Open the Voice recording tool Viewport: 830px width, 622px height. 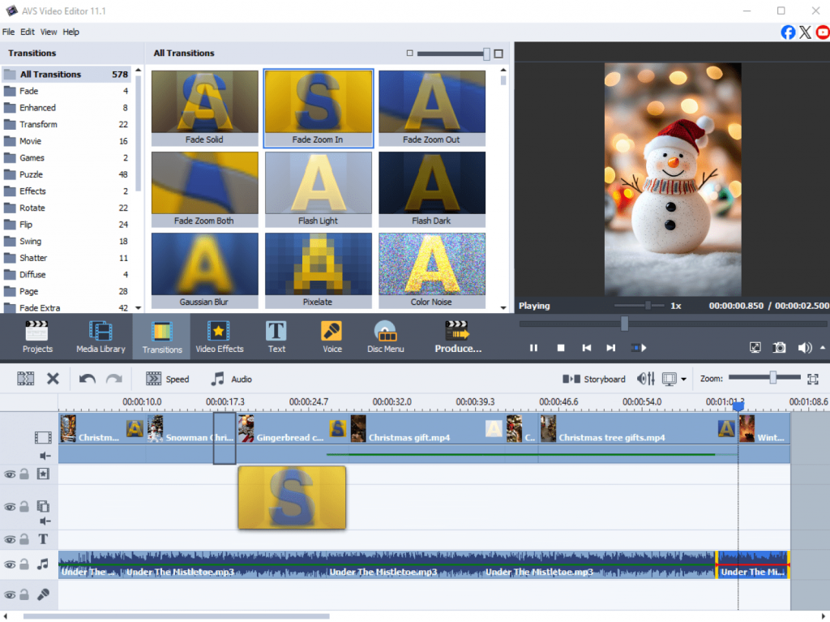pyautogui.click(x=332, y=337)
